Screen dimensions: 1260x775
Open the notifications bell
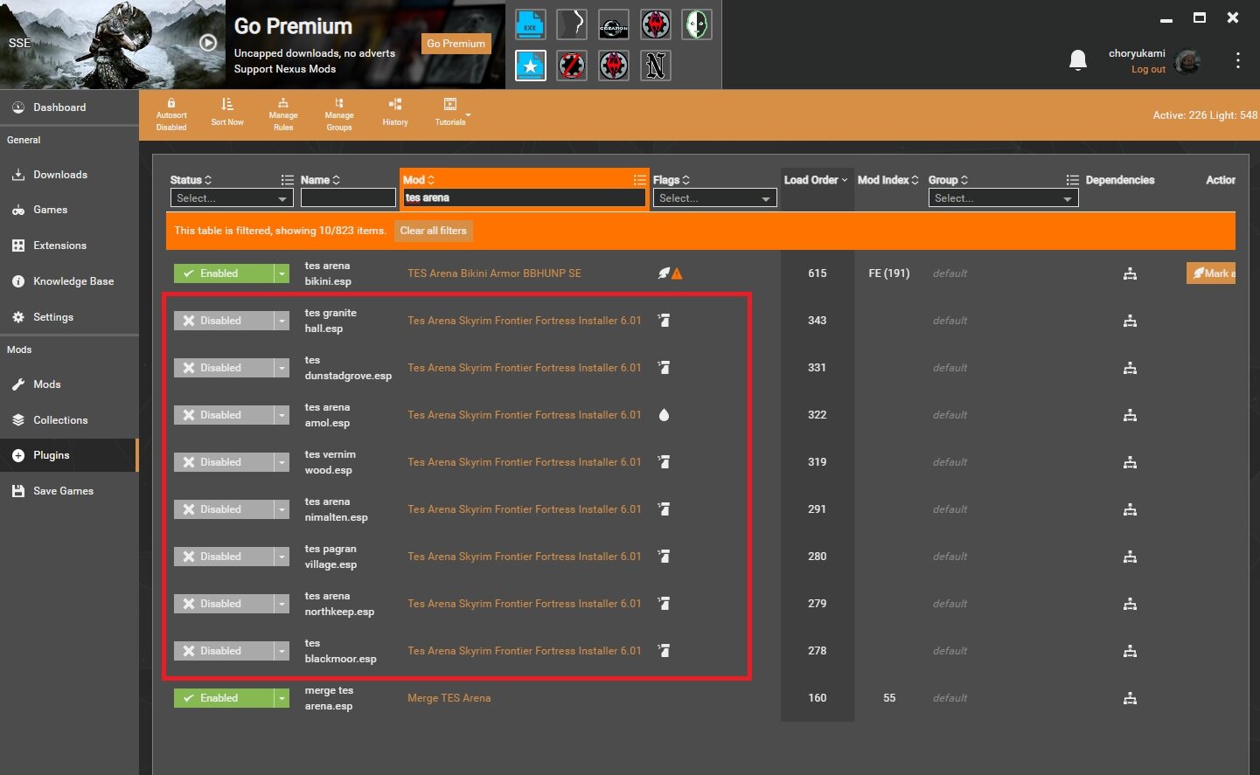1078,59
